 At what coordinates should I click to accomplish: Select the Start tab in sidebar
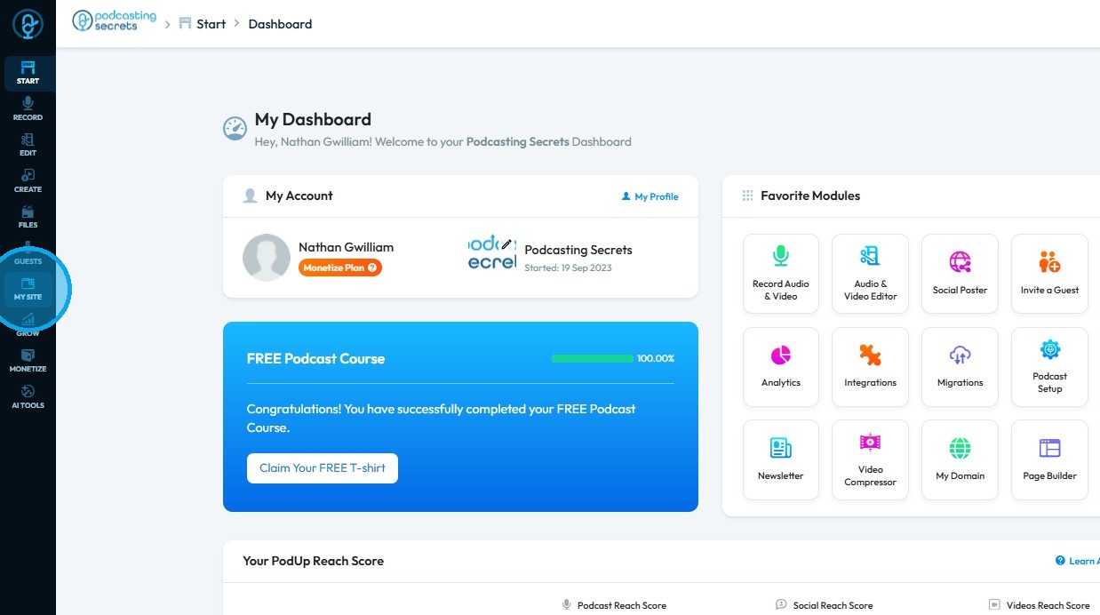28,73
